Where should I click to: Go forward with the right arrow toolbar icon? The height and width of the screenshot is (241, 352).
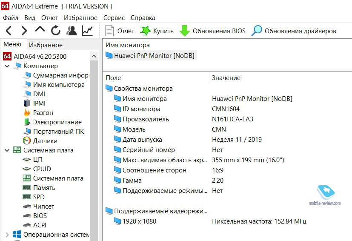pyautogui.click(x=24, y=31)
